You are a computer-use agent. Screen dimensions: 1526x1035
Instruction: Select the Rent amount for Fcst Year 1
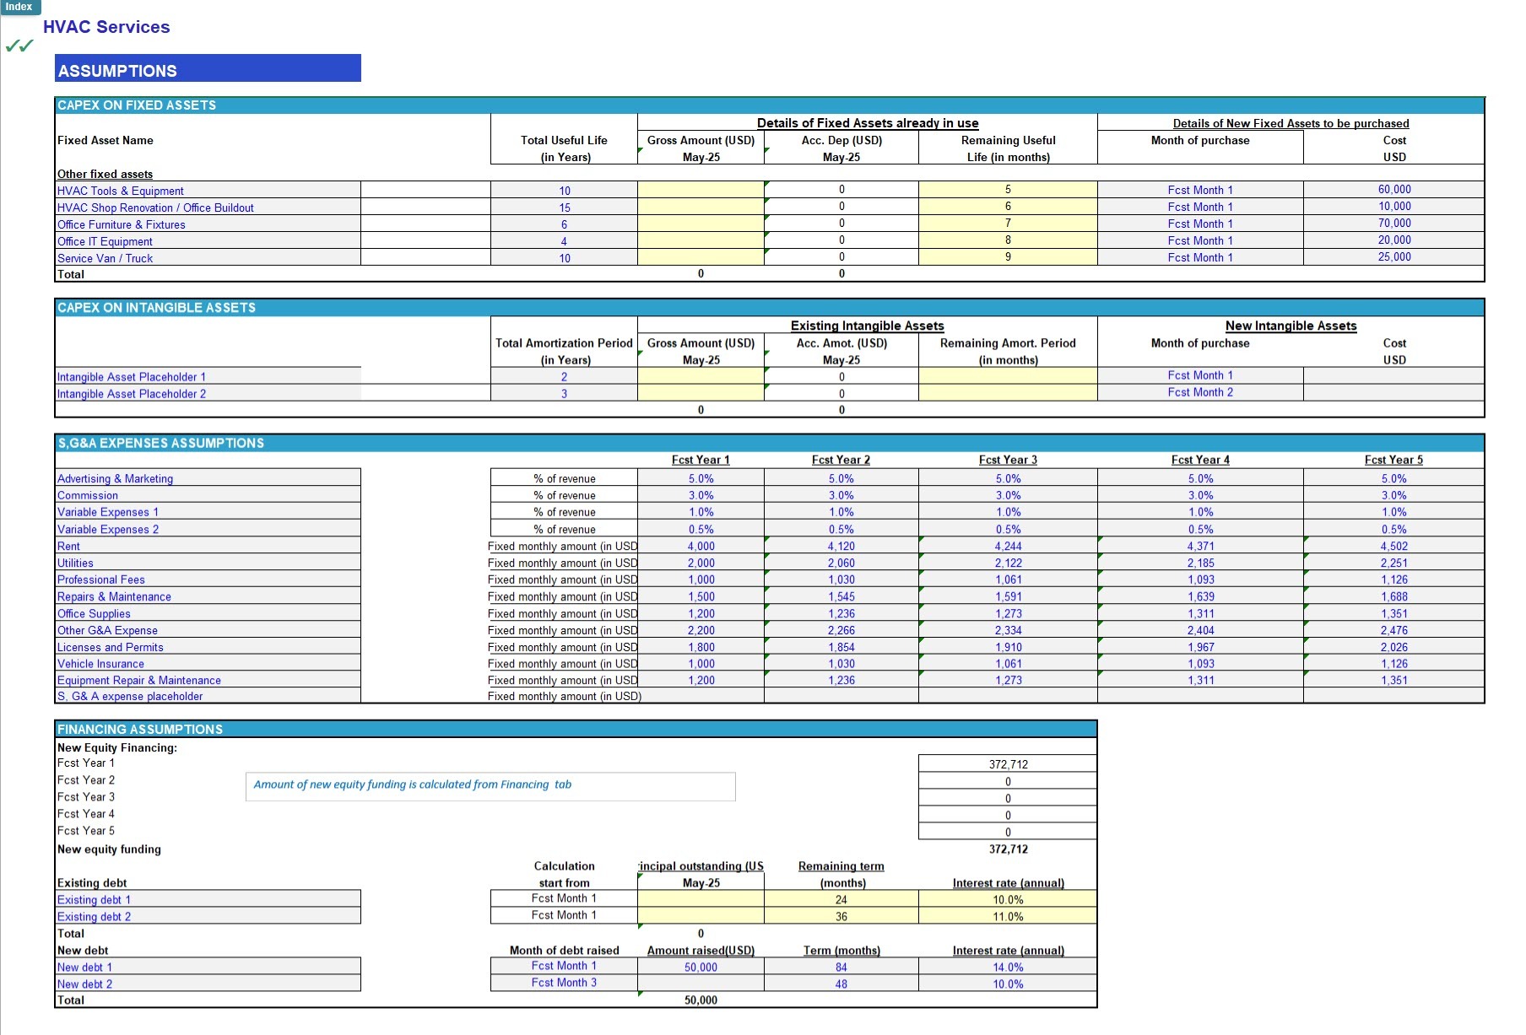point(701,546)
